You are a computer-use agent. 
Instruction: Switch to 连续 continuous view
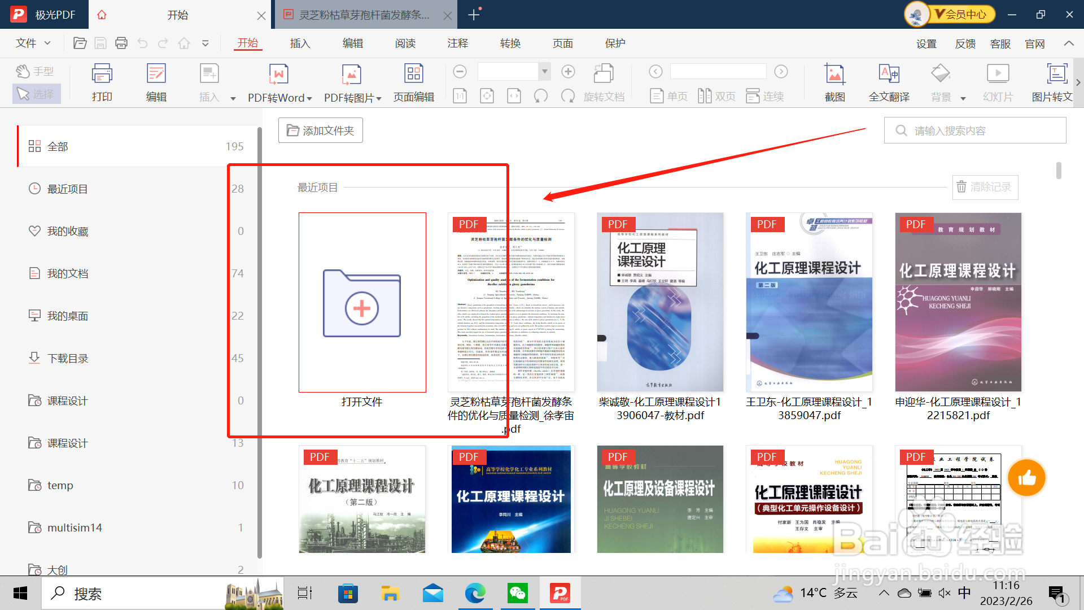tap(765, 97)
